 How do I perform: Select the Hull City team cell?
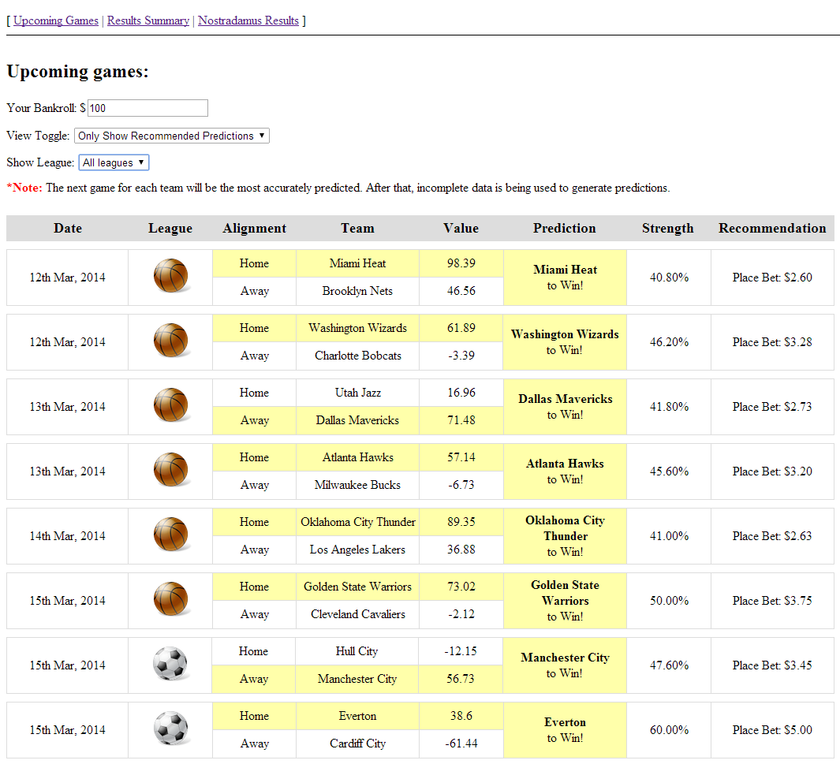click(357, 651)
